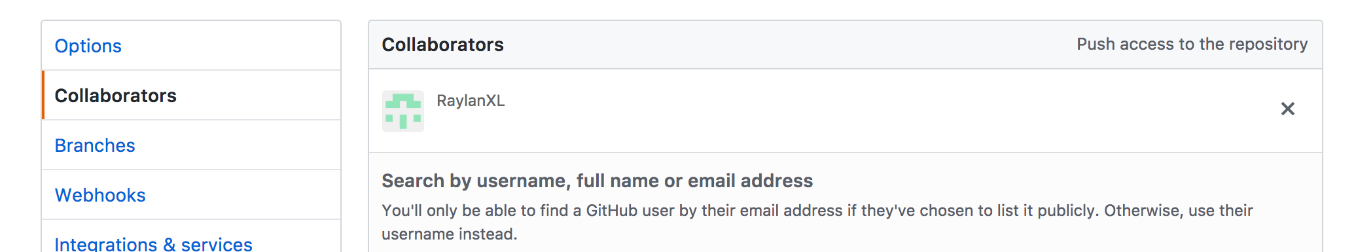
Task: Click 'username instead.' at the end of the help text
Action: tap(450, 234)
